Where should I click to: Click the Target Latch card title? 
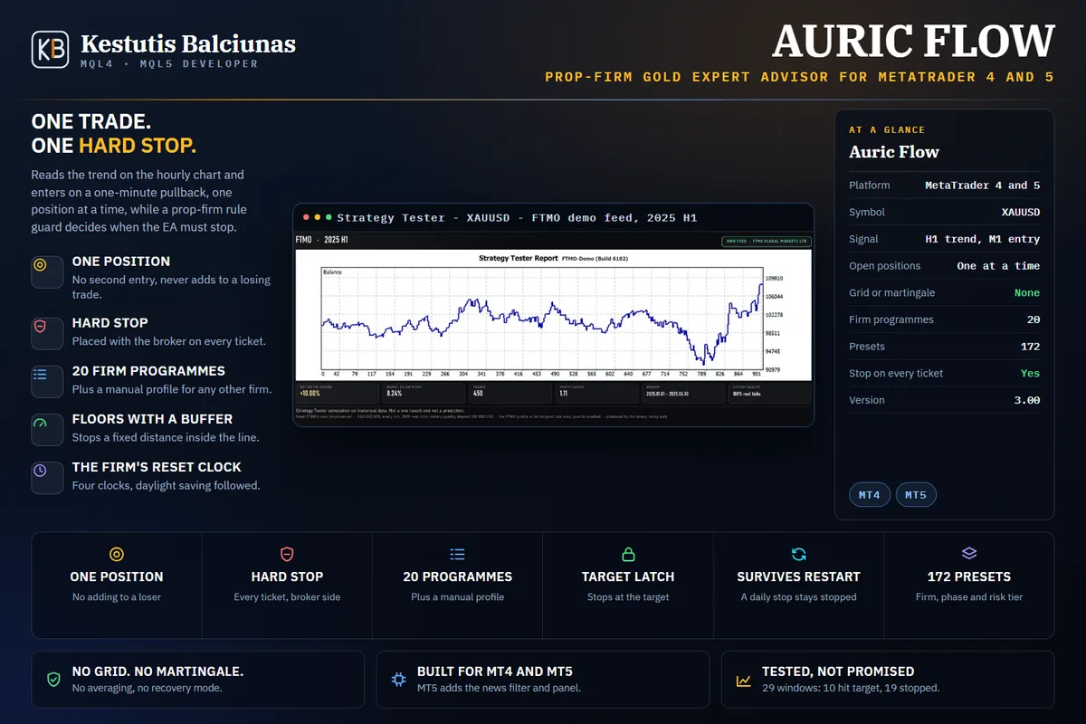(x=628, y=576)
